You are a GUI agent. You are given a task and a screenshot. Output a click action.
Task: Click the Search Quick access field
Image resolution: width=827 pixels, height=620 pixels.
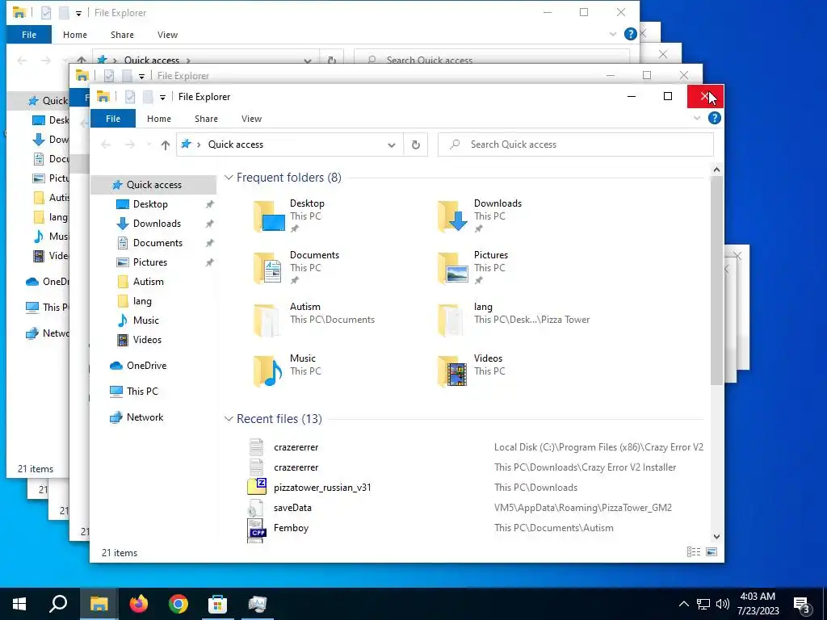(575, 145)
